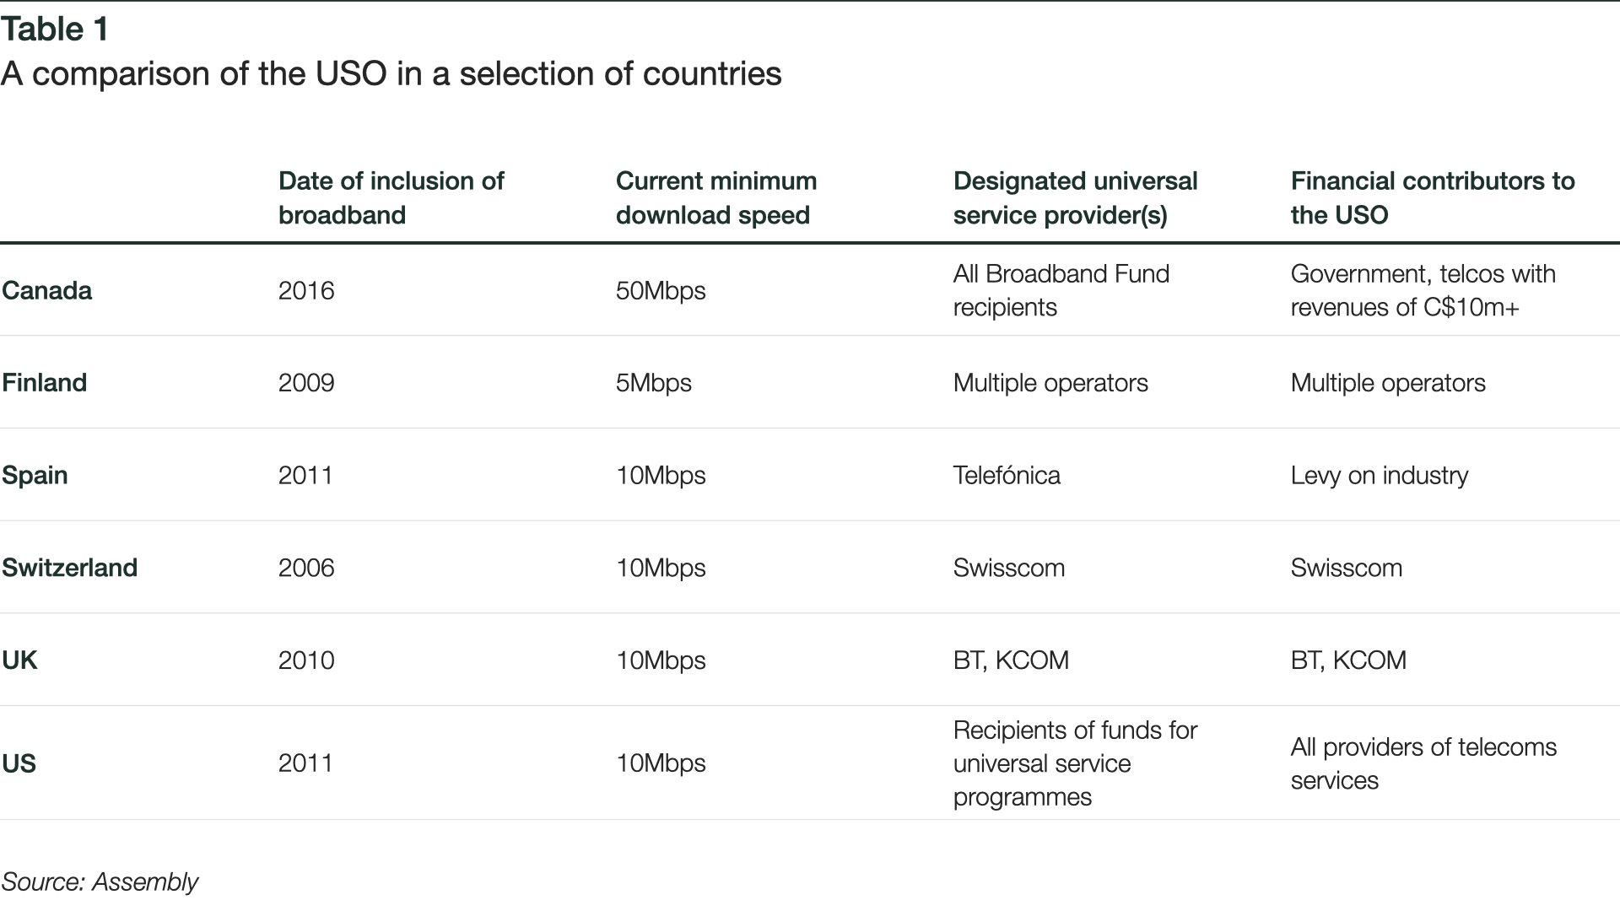This screenshot has width=1620, height=911.
Task: Select Designated universal service provider(s) header
Action: coord(1075,197)
